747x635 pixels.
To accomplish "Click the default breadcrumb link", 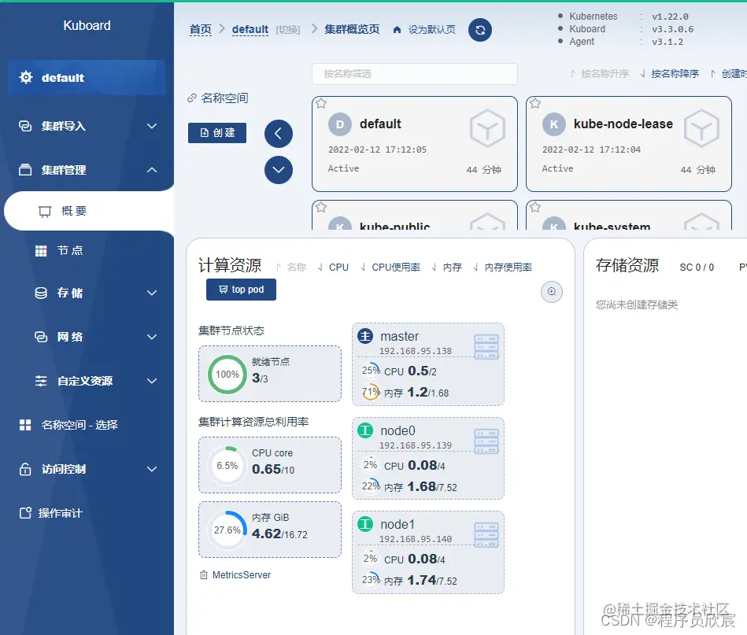I will coord(250,30).
